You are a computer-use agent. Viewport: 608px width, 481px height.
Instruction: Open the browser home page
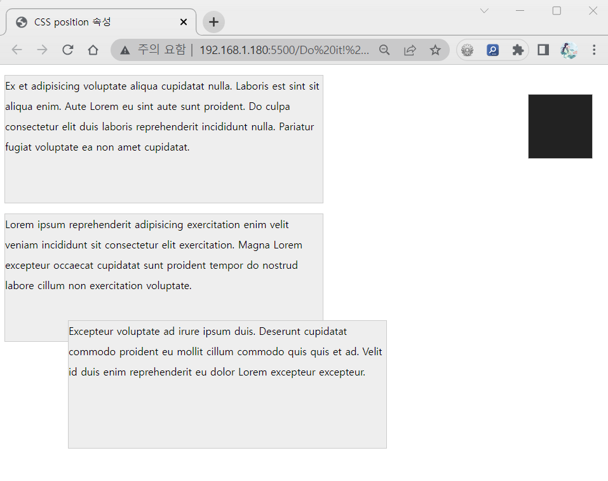coord(93,50)
